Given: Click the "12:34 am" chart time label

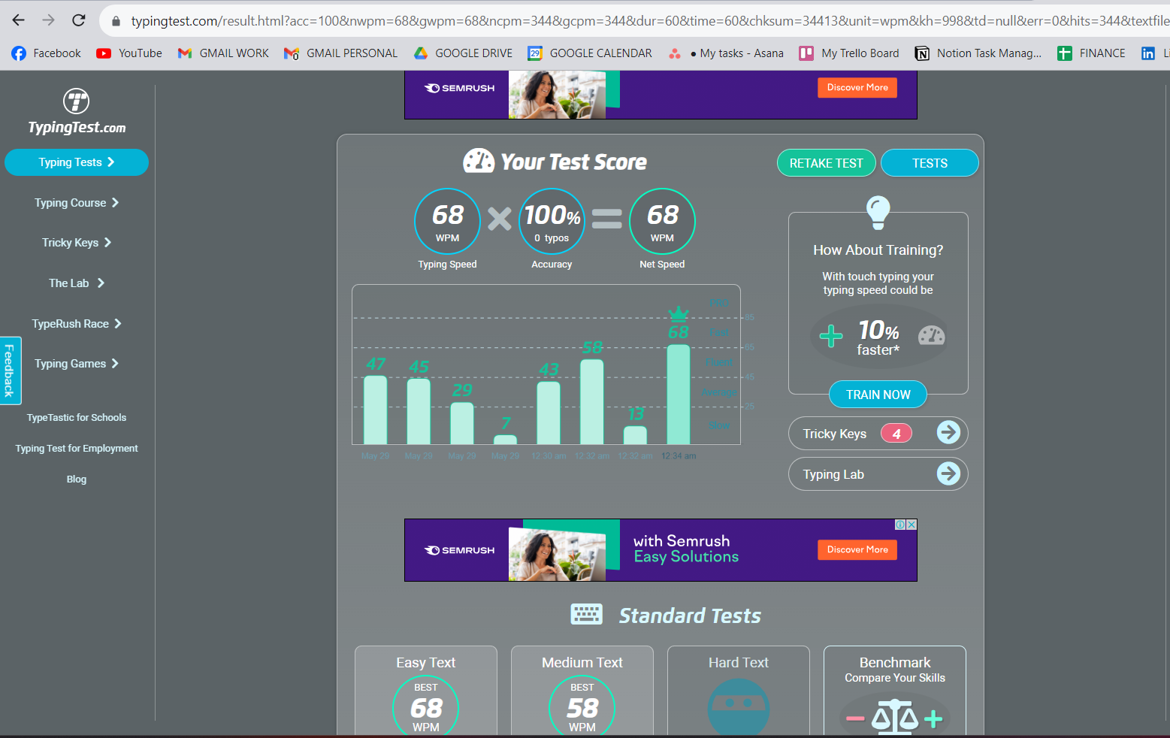Looking at the screenshot, I should 679,456.
